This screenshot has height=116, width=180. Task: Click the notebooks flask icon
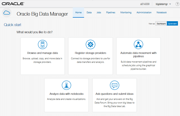point(66,85)
